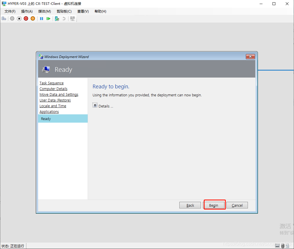The height and width of the screenshot is (249, 294).
Task: Click the Revert undo arrow icon
Action: pyautogui.click(x=64, y=19)
